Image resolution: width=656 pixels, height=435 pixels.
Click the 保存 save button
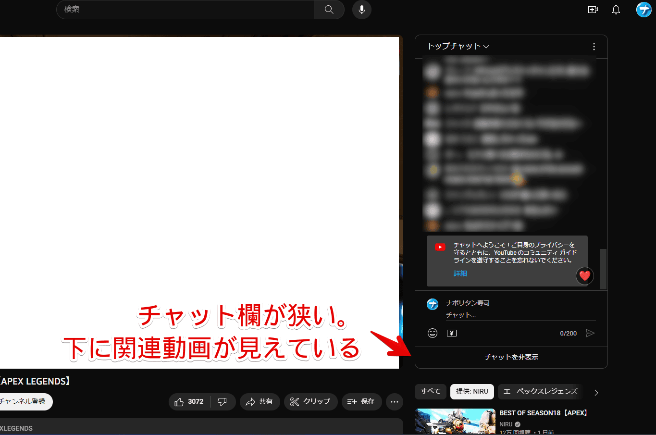(x=361, y=402)
